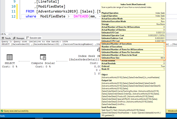The height and width of the screenshot is (119, 177).
Task: Click 'Query executed successfully.' status text
Action: click(16, 111)
